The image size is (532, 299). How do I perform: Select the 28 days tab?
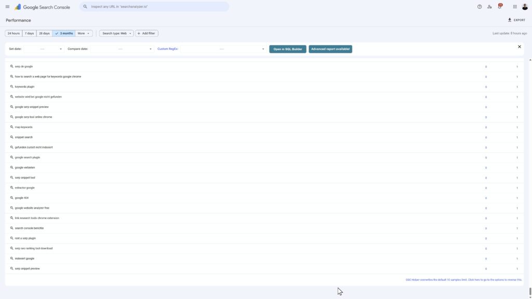[43, 32]
